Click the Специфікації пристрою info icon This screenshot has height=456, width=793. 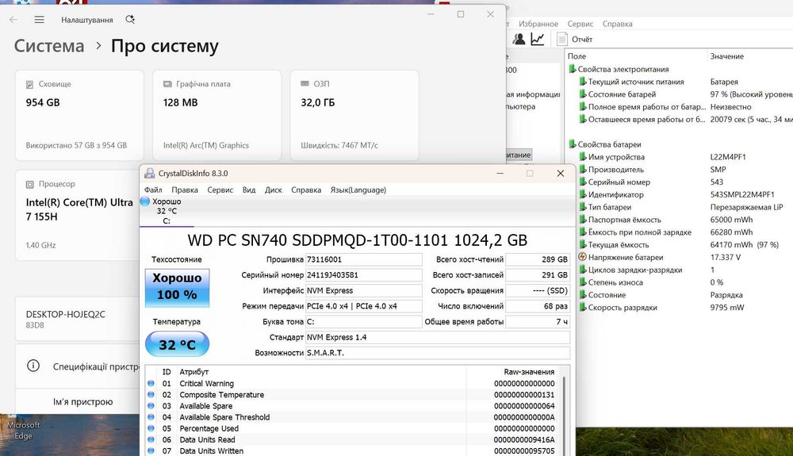coord(33,366)
